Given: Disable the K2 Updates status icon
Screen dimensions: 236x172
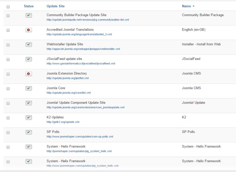Looking at the screenshot, I should click(x=28, y=117).
